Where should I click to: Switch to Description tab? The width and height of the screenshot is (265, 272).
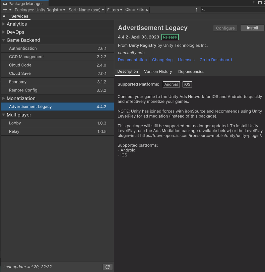pyautogui.click(x=128, y=71)
